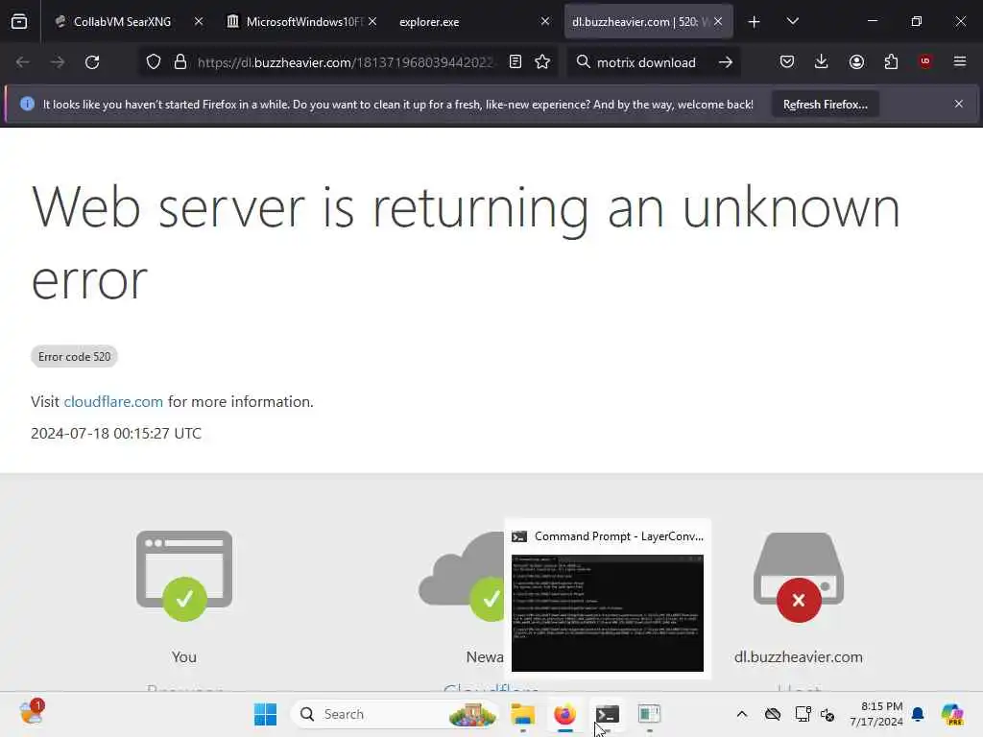Open Firefox account menu

856,61
